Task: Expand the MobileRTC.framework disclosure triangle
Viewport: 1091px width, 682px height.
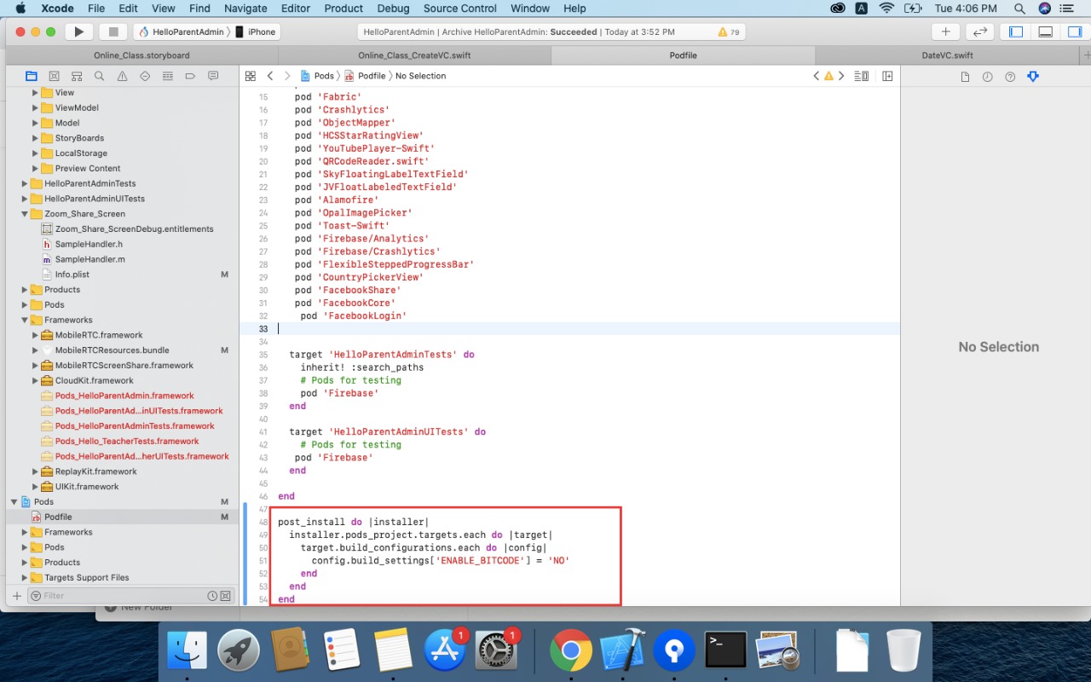Action: click(x=35, y=335)
